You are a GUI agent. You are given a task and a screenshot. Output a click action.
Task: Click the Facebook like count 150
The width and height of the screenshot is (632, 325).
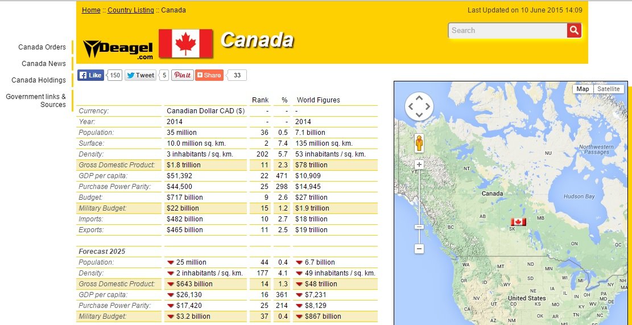click(x=115, y=75)
